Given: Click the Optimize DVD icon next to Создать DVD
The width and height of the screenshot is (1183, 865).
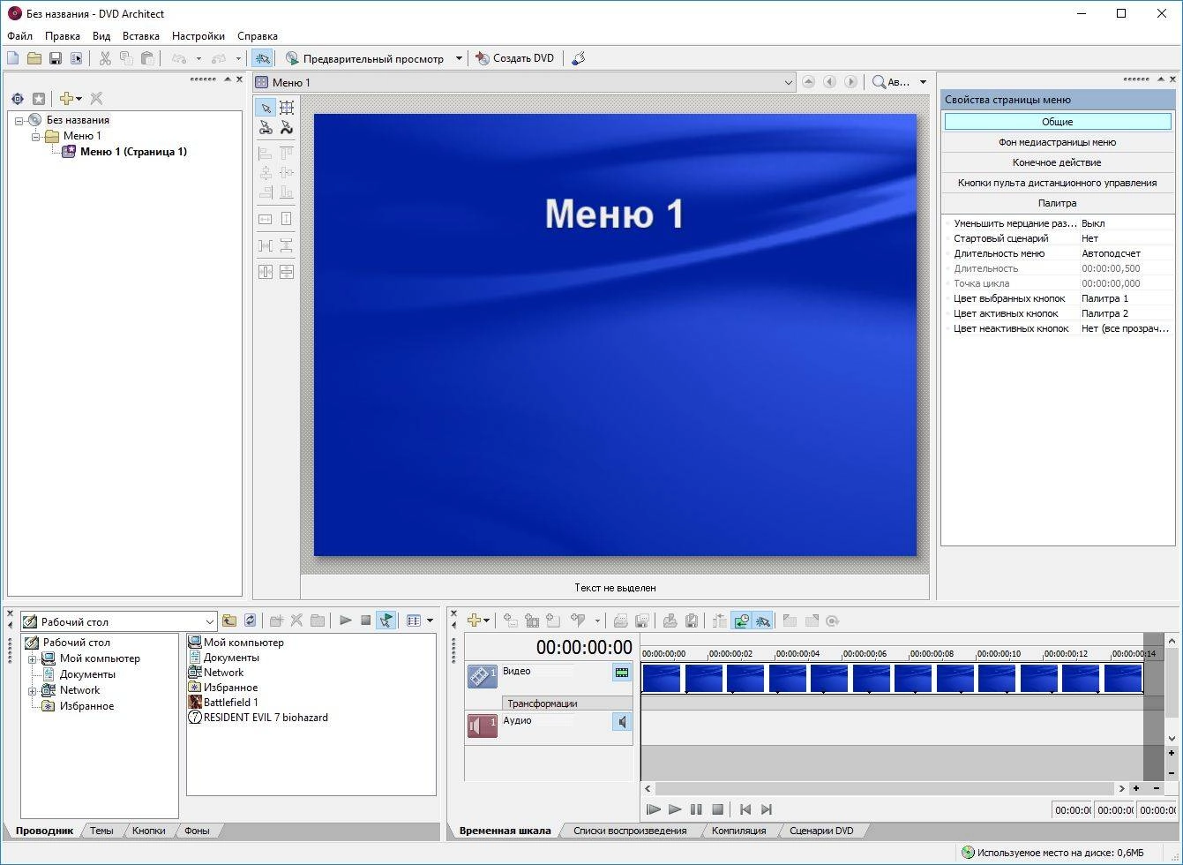Looking at the screenshot, I should (x=578, y=58).
